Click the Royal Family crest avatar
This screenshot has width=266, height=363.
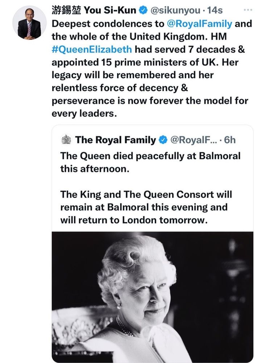point(66,140)
